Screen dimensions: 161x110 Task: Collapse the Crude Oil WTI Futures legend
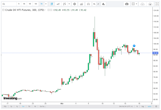click(3, 10)
